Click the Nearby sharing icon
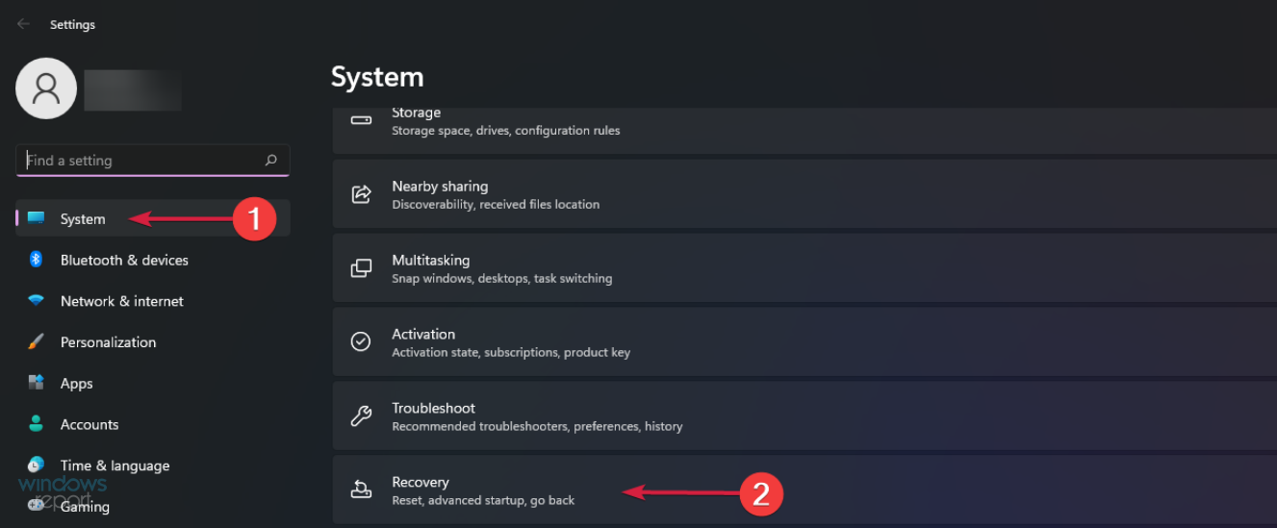The height and width of the screenshot is (528, 1277). click(x=361, y=194)
